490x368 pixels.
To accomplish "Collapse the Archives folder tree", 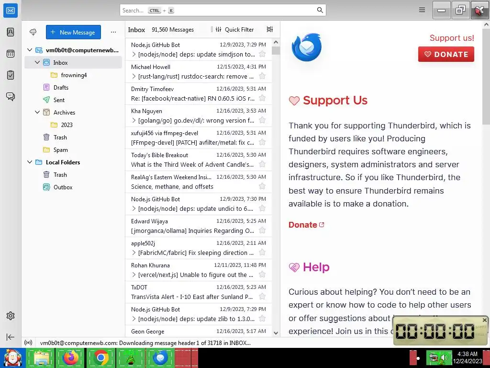I will pos(37,112).
